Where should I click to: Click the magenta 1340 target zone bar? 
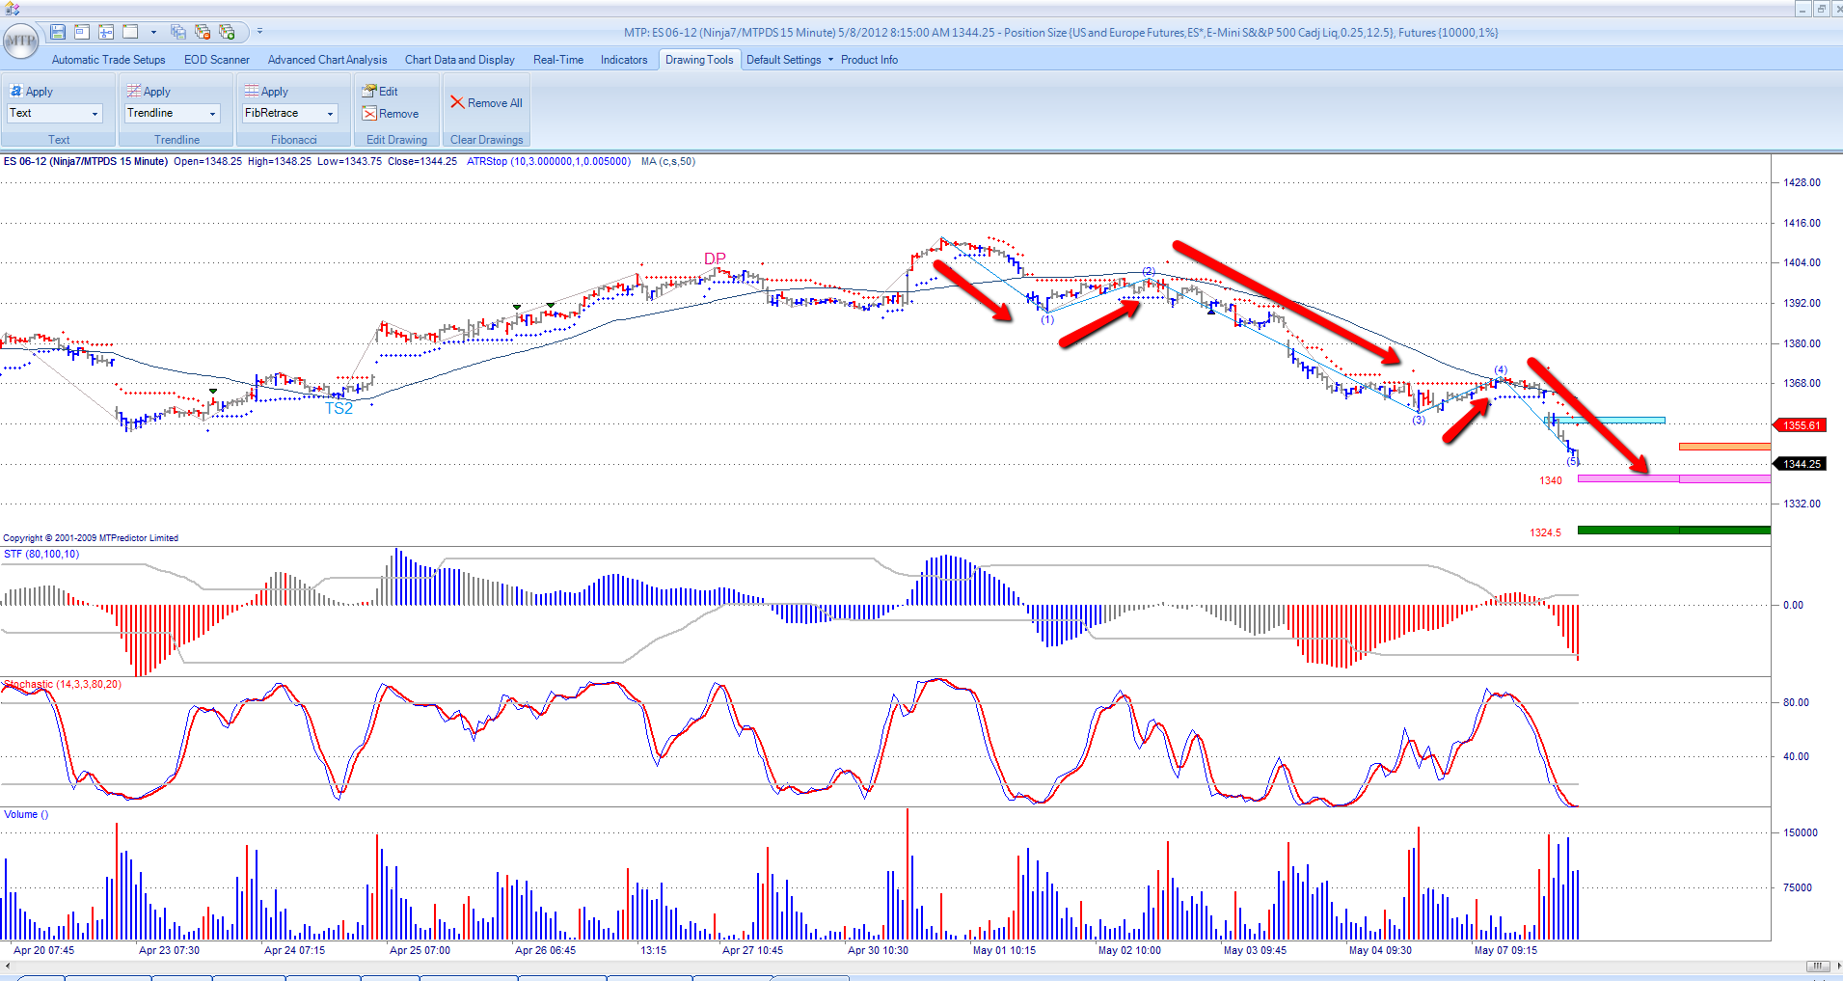click(1674, 478)
